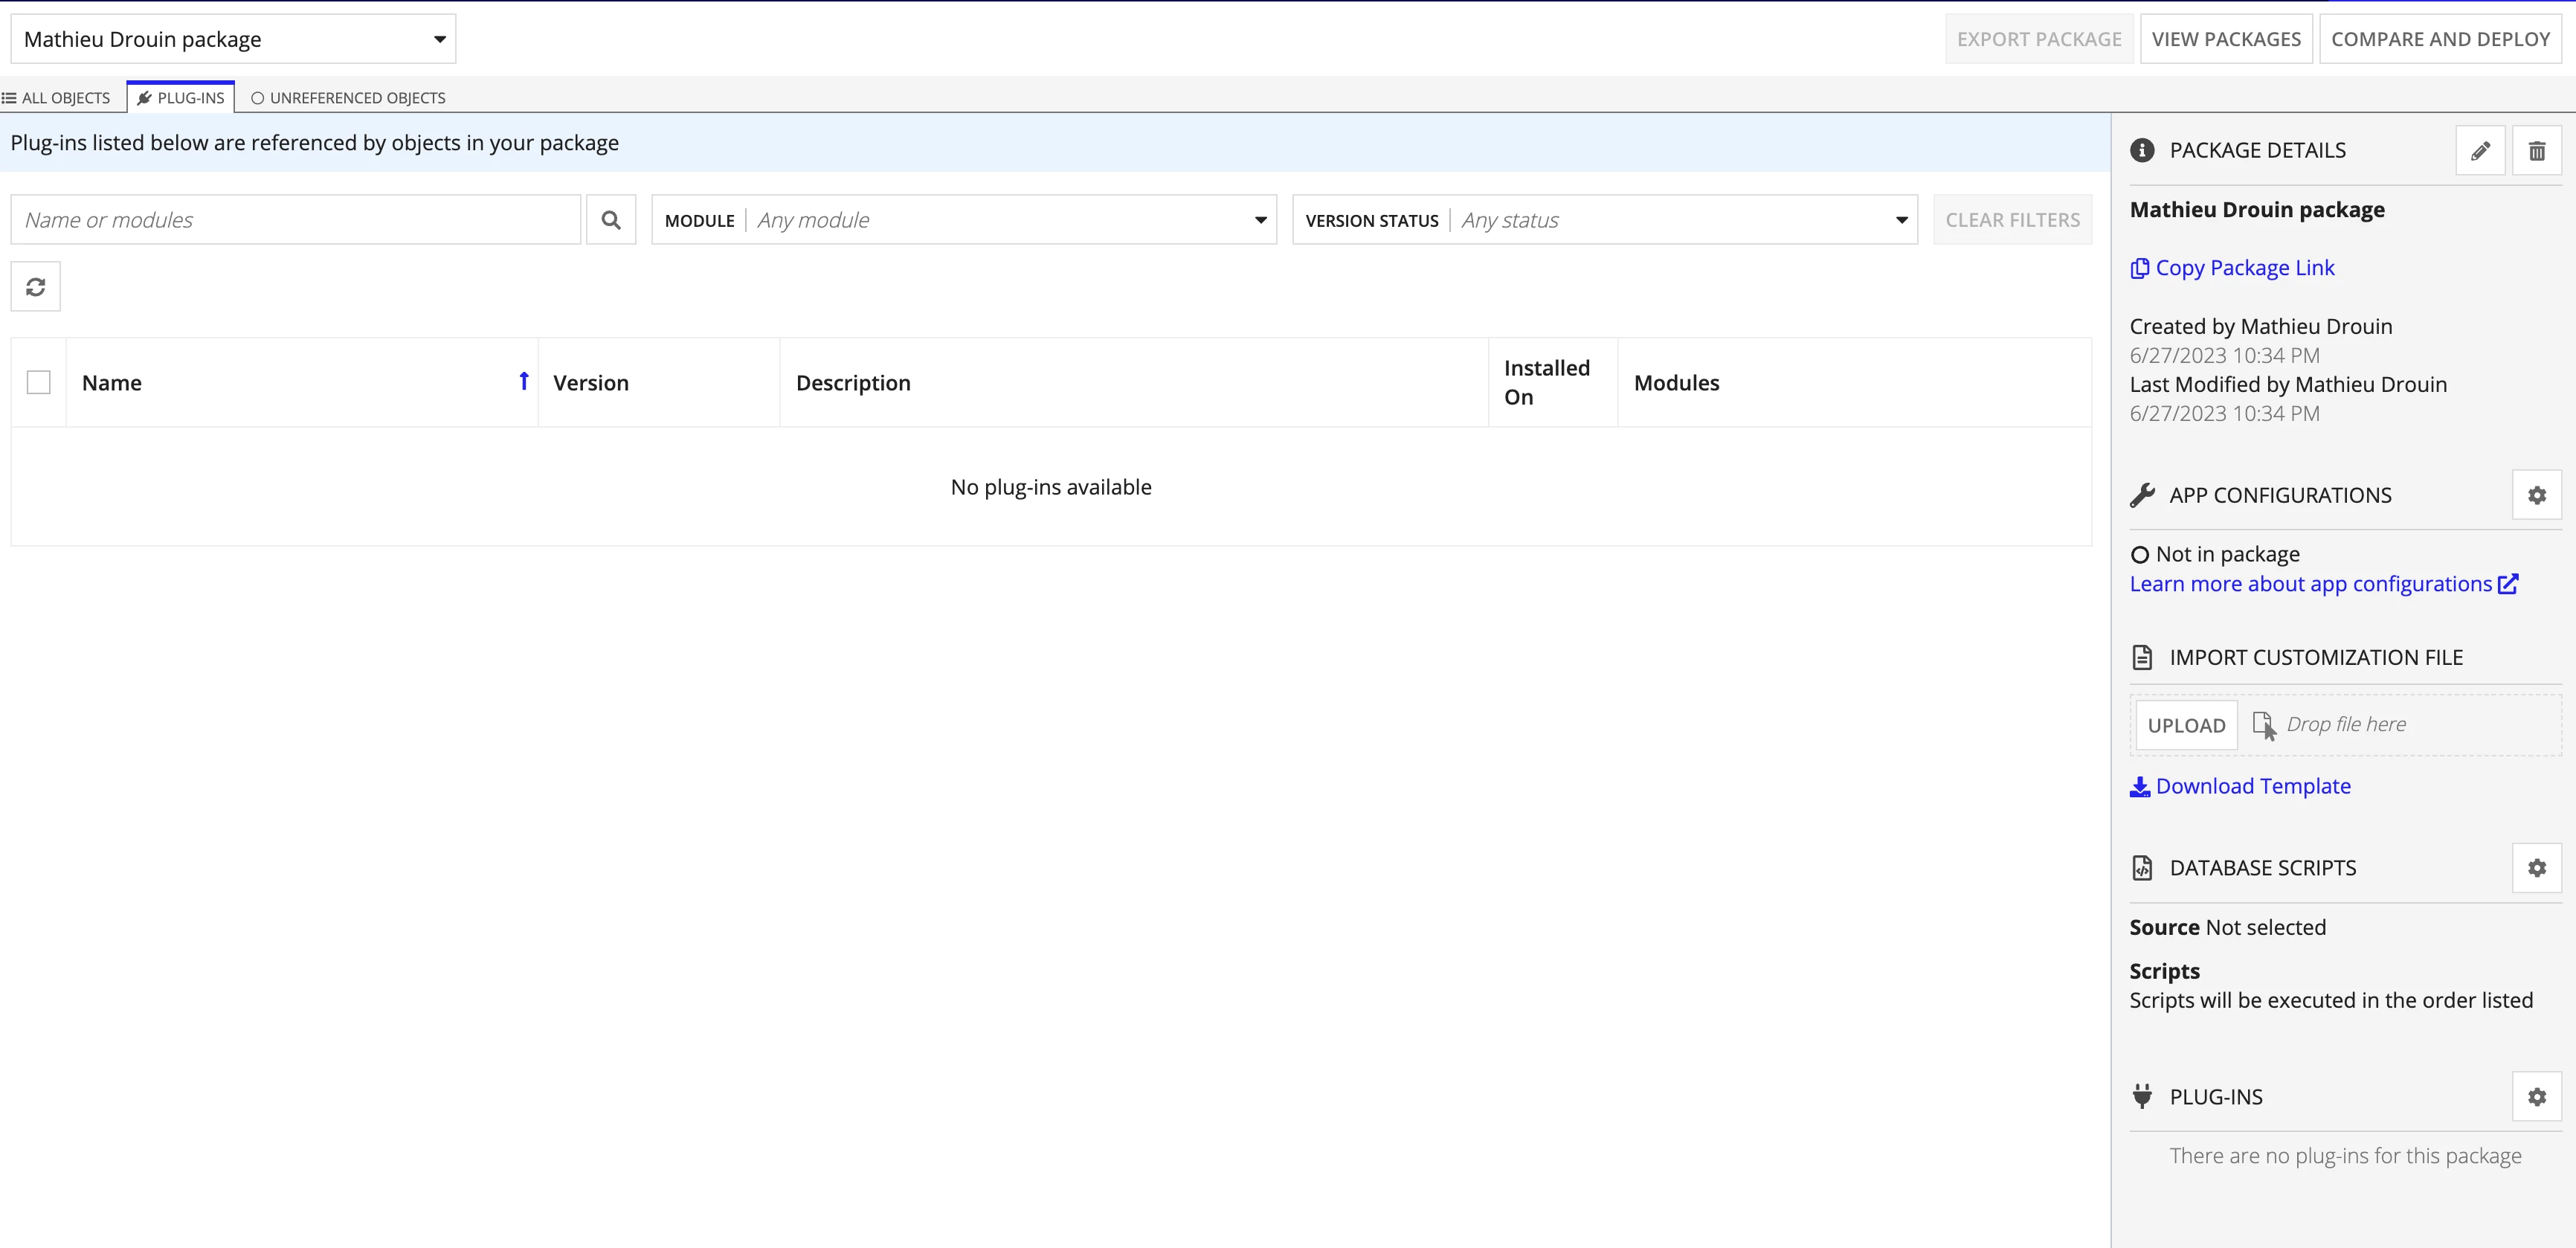Open App Configurations gear settings
Screen dimensions: 2576x1248
click(x=2537, y=495)
